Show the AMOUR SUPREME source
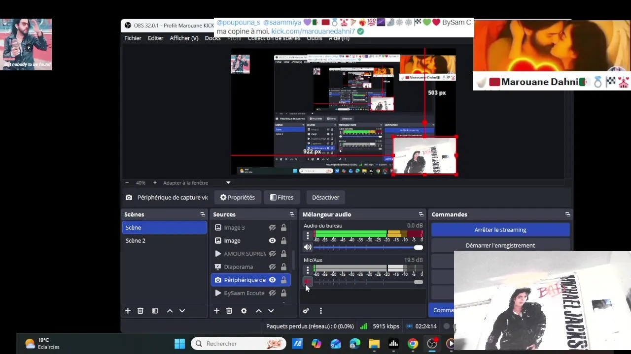This screenshot has height=354, width=631. tap(272, 254)
